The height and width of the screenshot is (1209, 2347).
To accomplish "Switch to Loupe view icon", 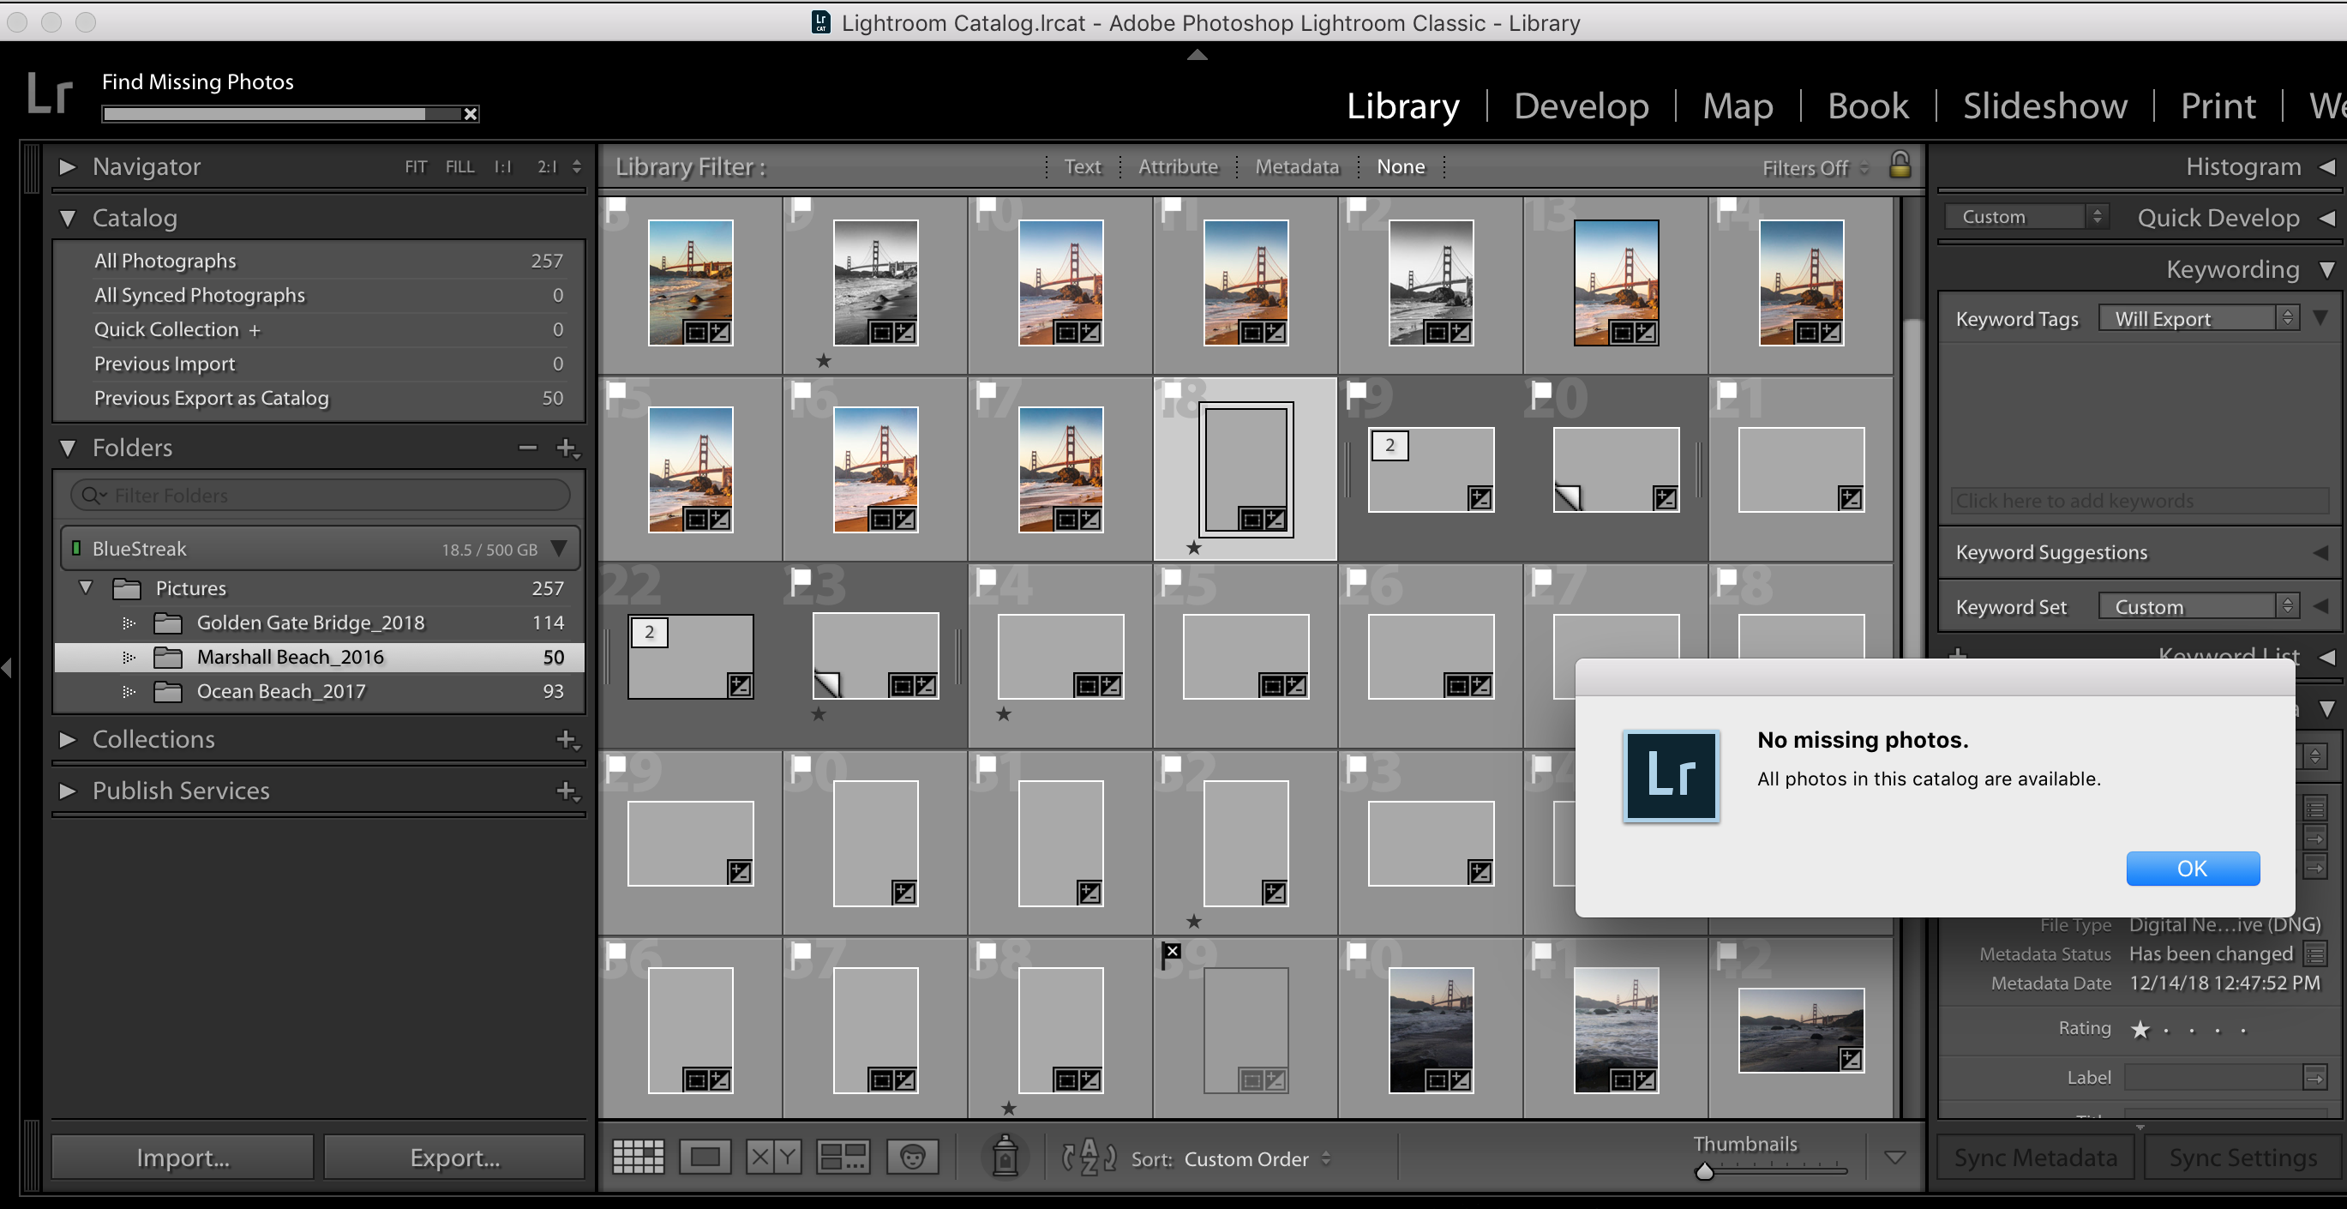I will (x=705, y=1157).
